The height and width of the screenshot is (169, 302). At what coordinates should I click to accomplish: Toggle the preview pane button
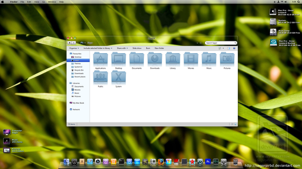(x=228, y=48)
